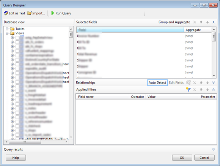Screen dimensions: 220x166
Task: Check the first view's checkbox under Views
Action: point(17,38)
